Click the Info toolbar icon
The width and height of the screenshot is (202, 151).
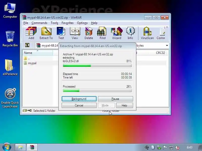click(x=130, y=33)
